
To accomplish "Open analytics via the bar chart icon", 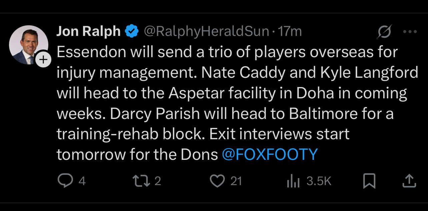I will point(293,181).
